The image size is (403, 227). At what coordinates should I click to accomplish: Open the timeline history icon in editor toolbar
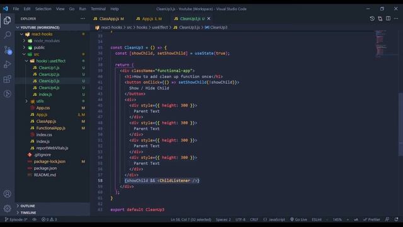(372, 18)
